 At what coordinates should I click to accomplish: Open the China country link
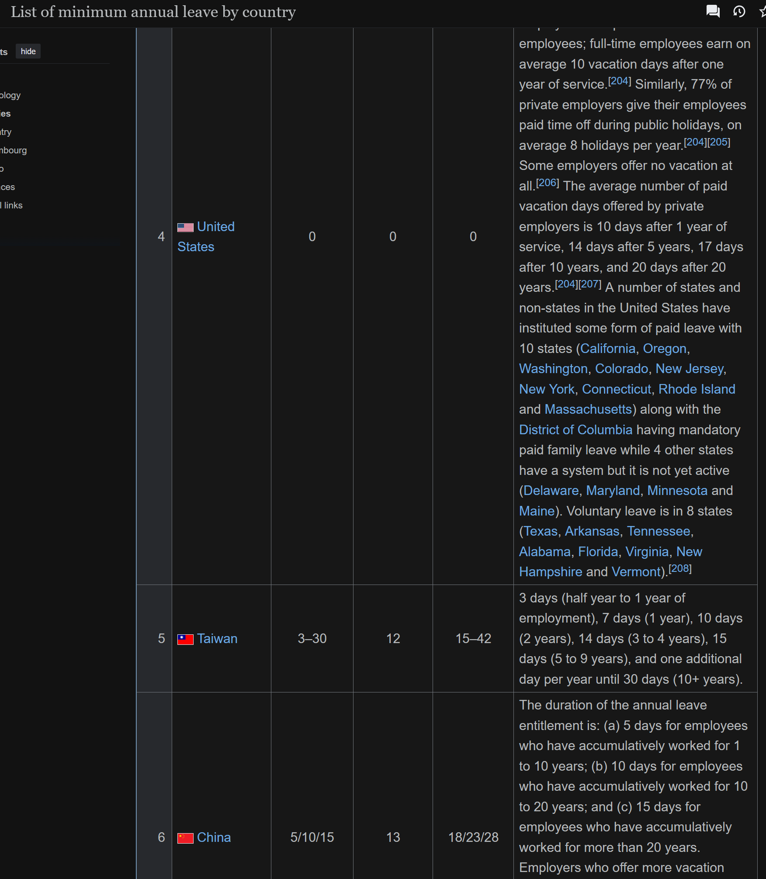214,837
